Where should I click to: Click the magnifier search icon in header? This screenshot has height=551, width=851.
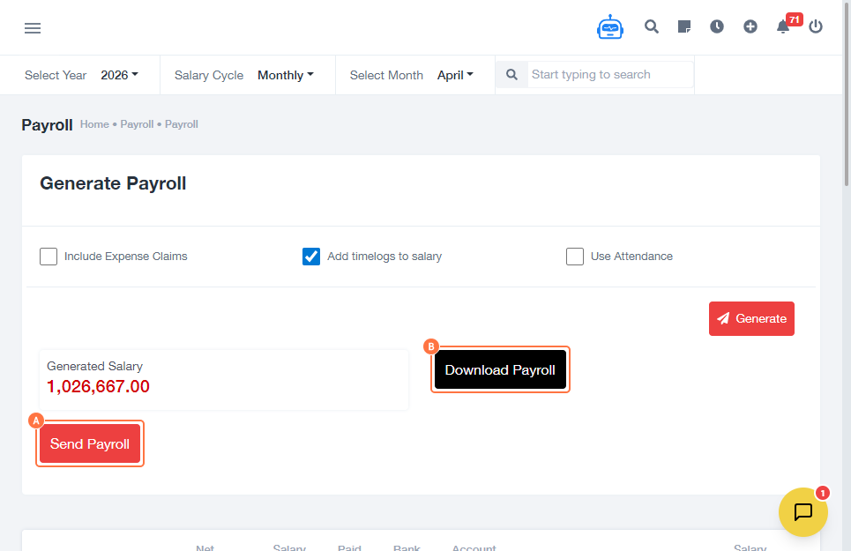click(652, 26)
